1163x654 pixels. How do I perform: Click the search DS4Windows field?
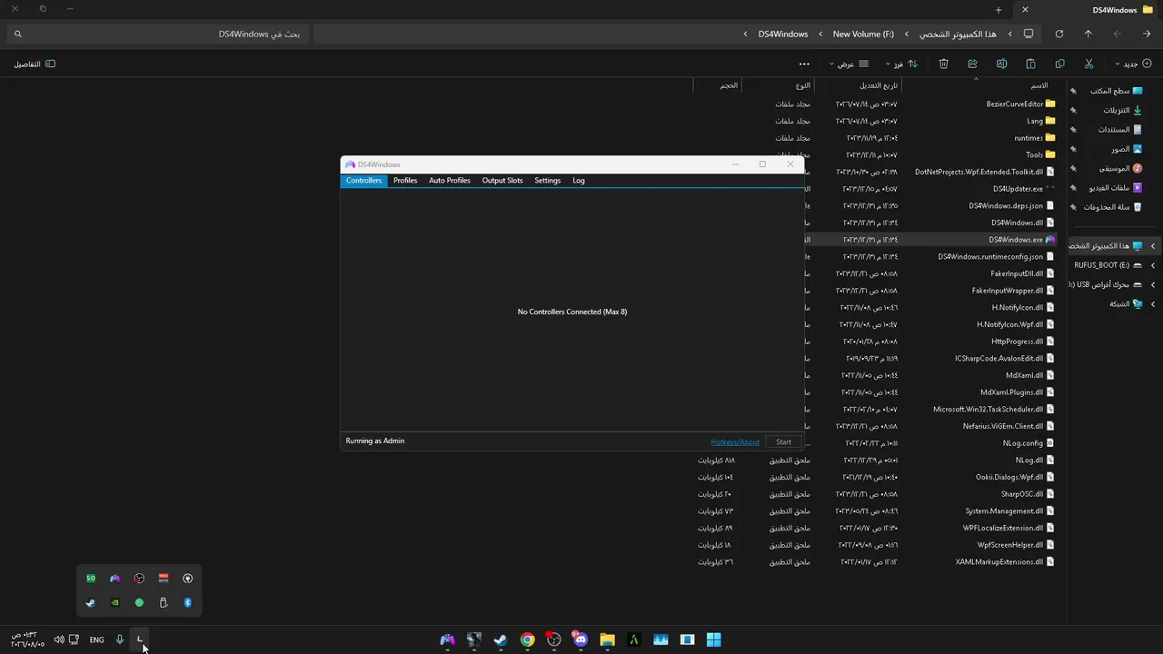click(157, 34)
